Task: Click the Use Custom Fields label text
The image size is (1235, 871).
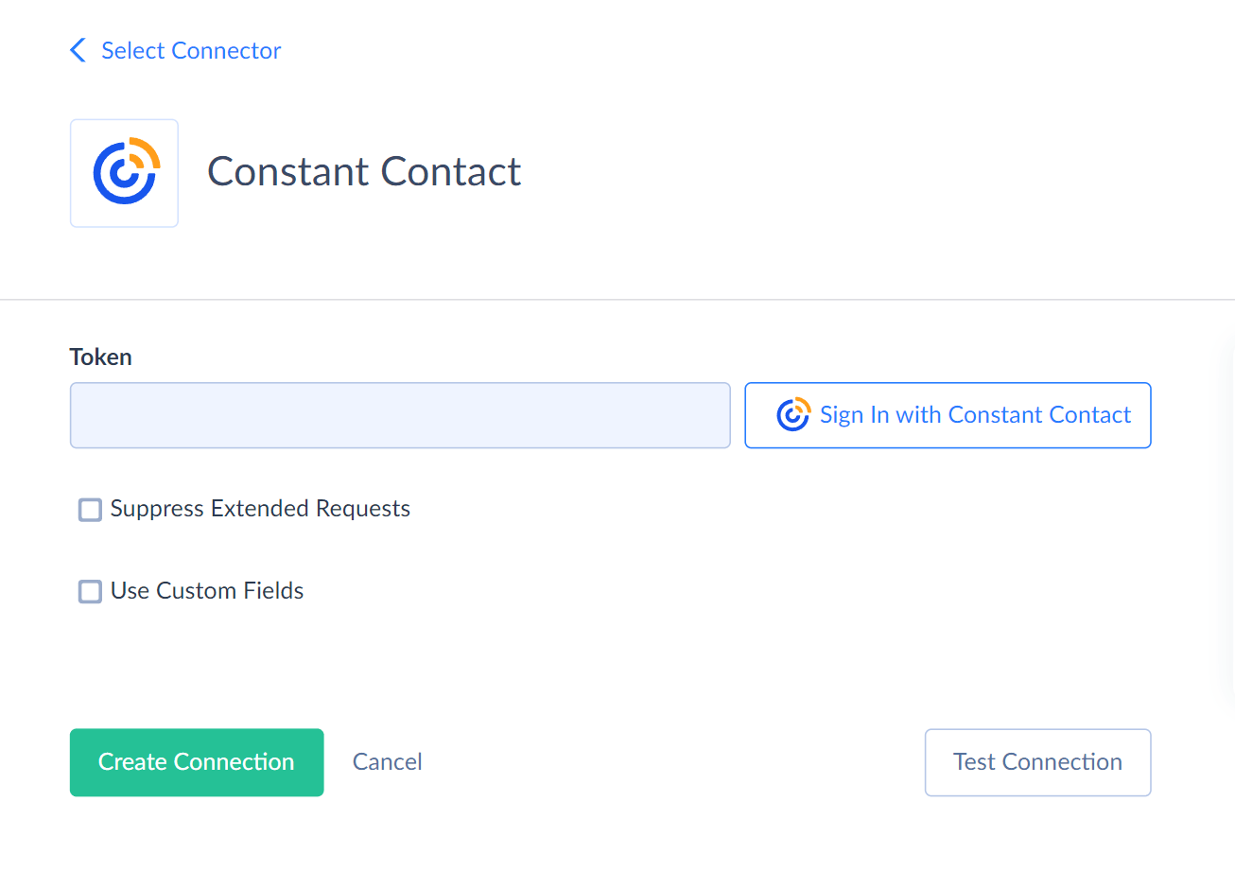Action: coord(207,591)
